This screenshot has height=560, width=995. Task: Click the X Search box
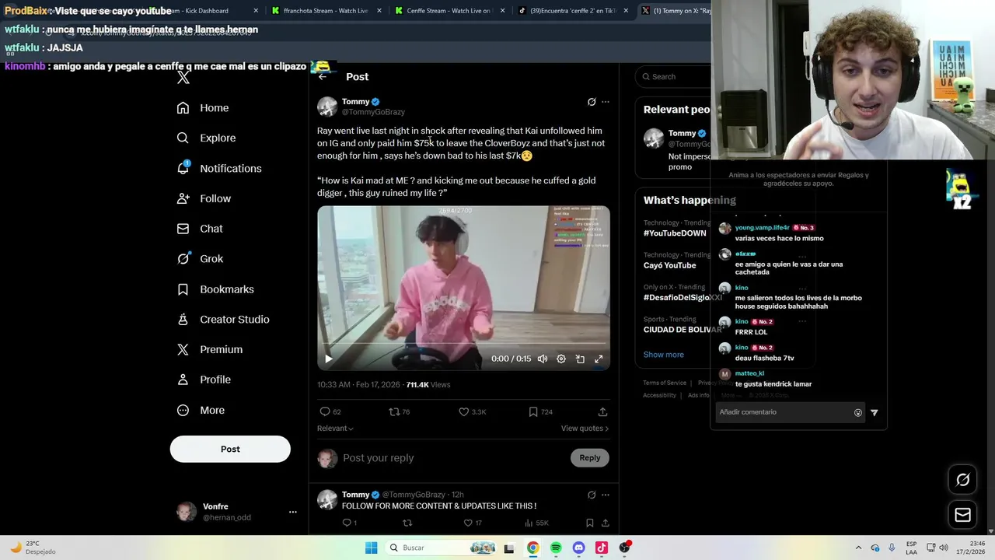(673, 76)
